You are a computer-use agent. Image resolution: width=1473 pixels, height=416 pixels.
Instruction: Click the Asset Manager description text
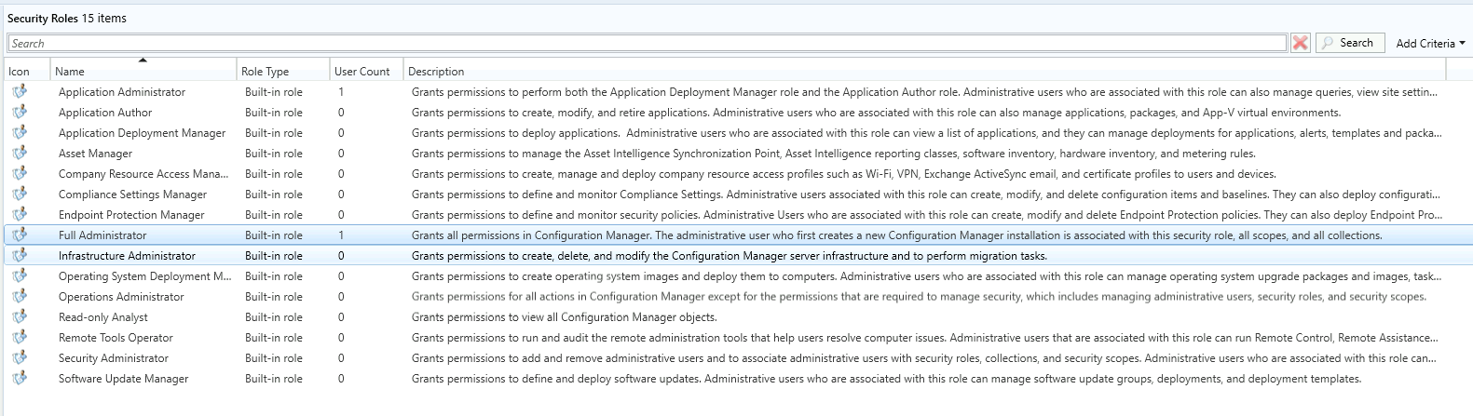click(834, 154)
